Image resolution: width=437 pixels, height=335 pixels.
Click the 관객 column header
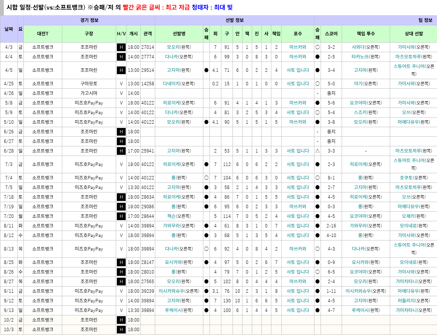tap(148, 34)
